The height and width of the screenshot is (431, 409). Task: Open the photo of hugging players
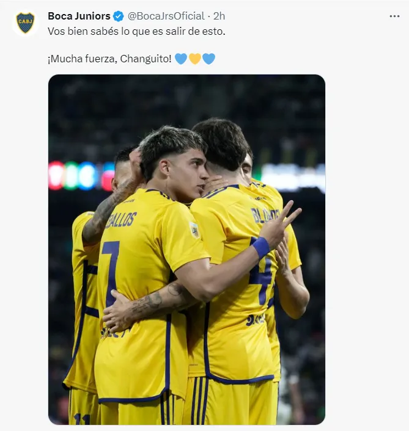[186, 250]
